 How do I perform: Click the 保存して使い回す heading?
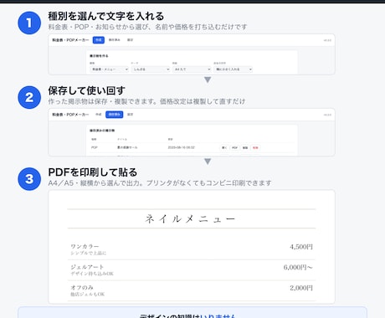[x=86, y=90]
